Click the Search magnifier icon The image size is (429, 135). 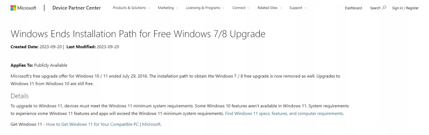coord(384,8)
